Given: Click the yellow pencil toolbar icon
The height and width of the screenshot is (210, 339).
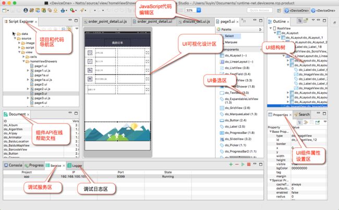Looking at the screenshot, I should pyautogui.click(x=82, y=10).
